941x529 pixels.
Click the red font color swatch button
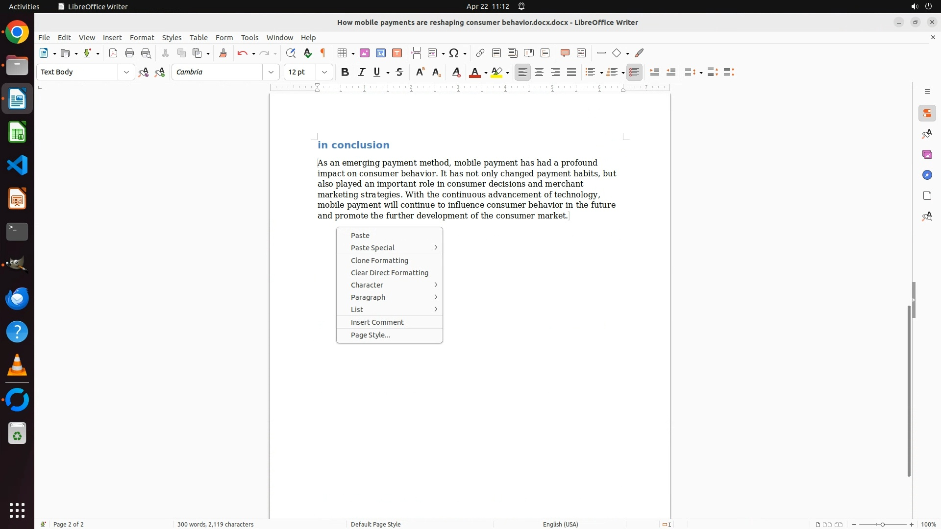[474, 72]
